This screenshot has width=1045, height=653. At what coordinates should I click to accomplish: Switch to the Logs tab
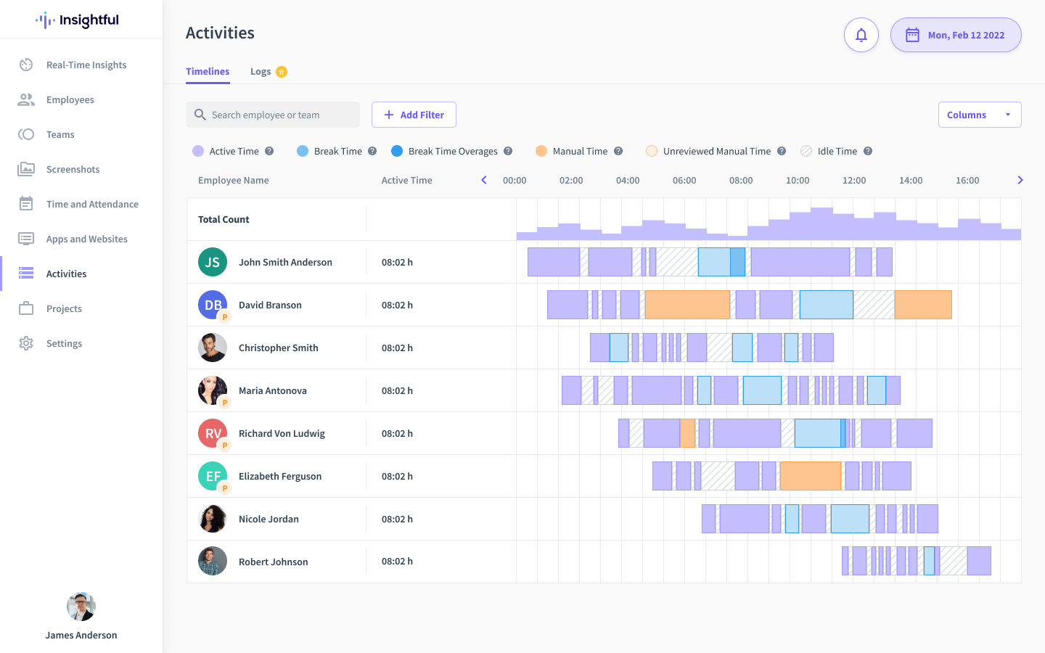click(261, 71)
